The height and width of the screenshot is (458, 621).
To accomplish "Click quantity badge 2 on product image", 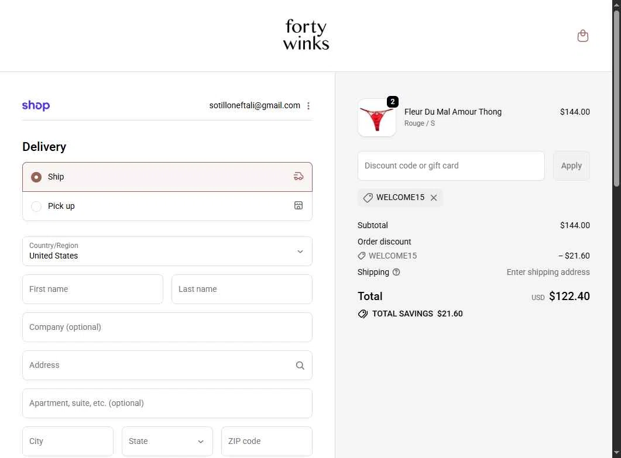I will coord(393,102).
